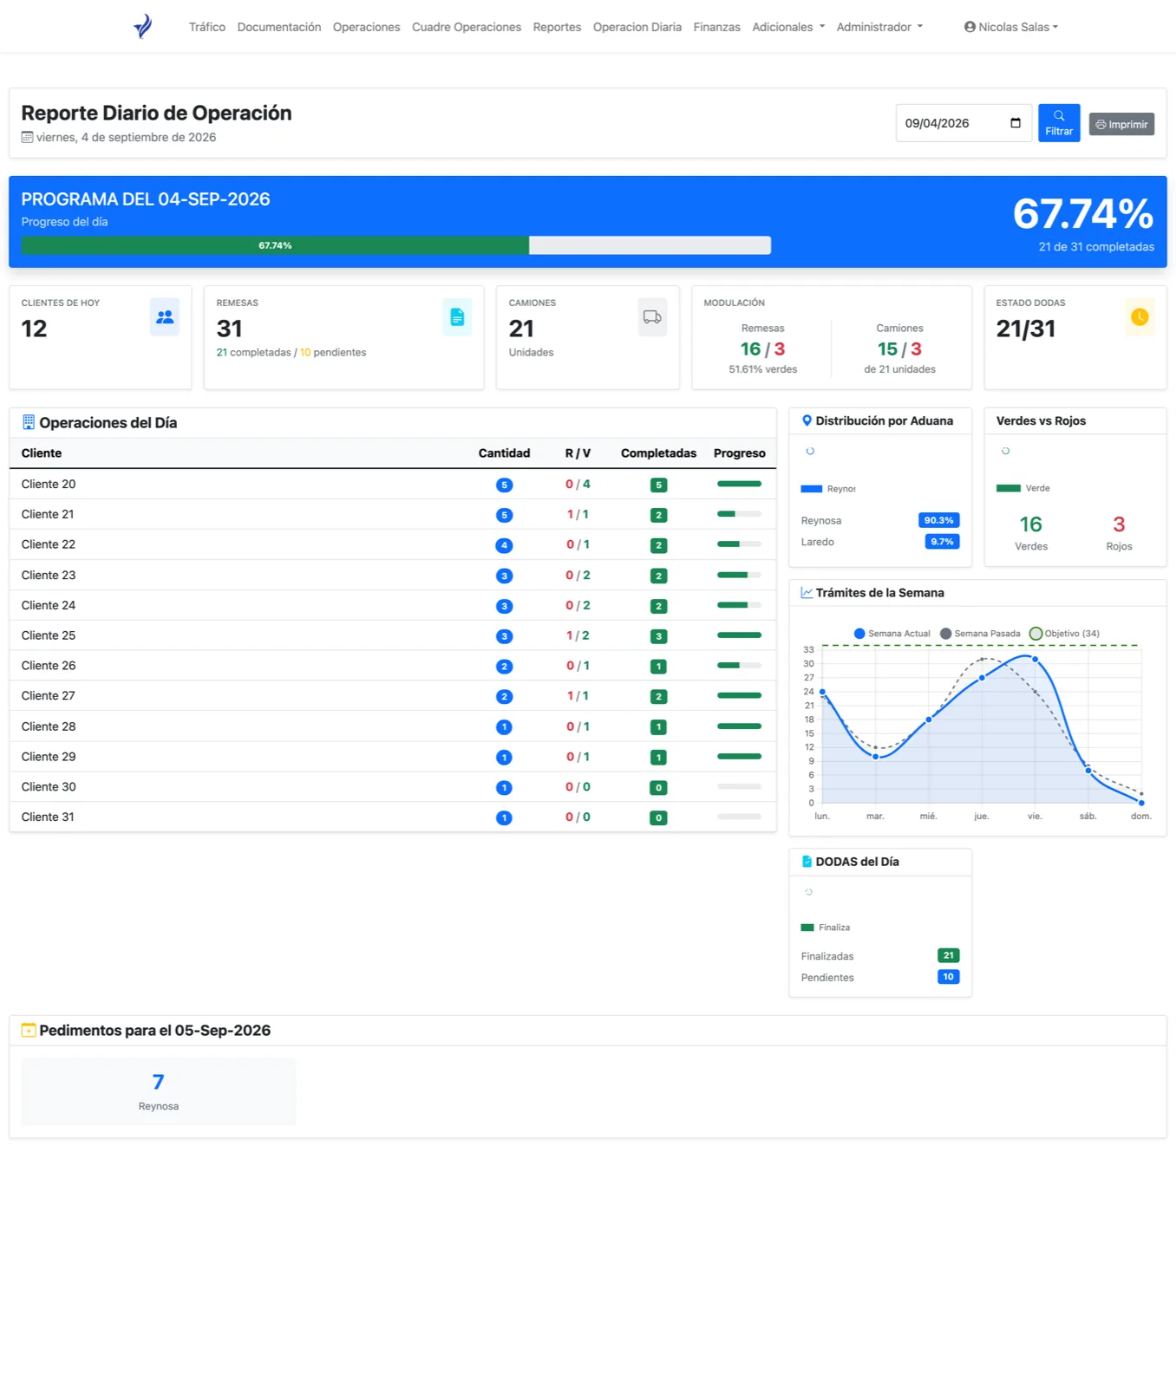This screenshot has height=1387, width=1176.
Task: Click the Distribución por Aduana pin icon
Action: point(807,420)
